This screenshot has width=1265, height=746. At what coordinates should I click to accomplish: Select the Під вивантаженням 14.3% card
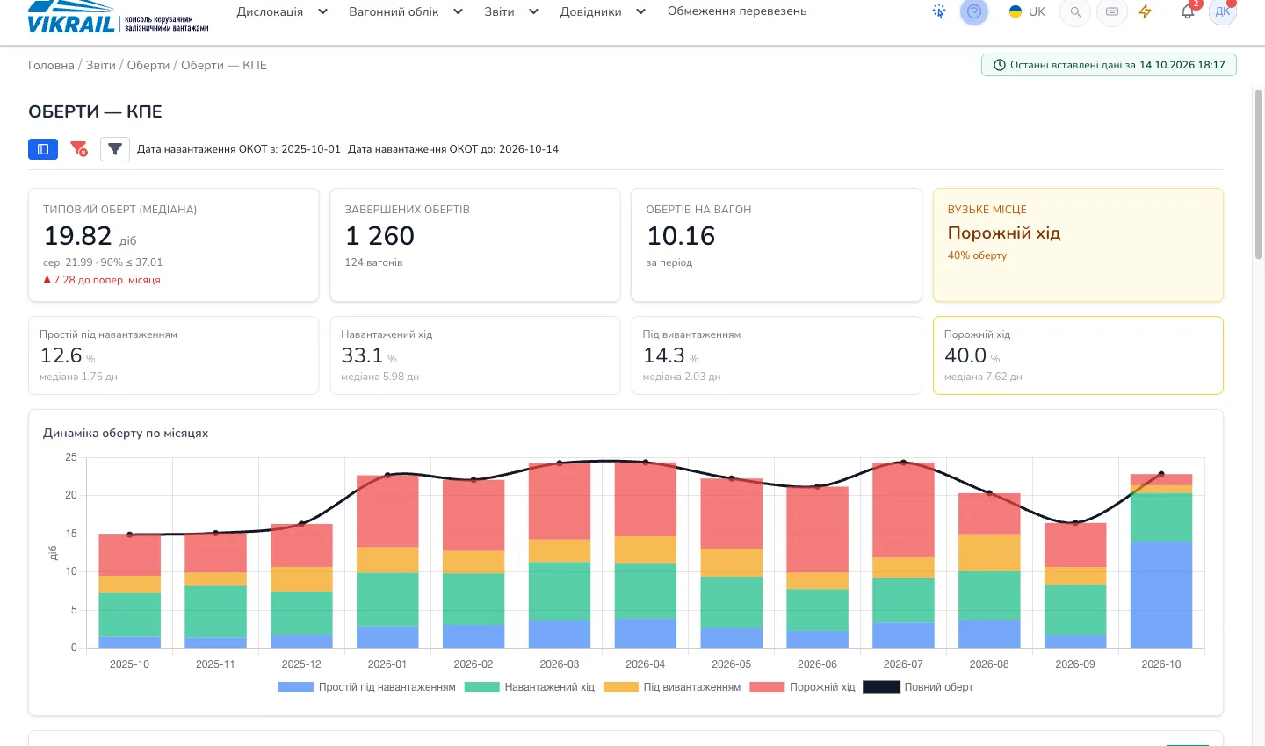point(777,355)
